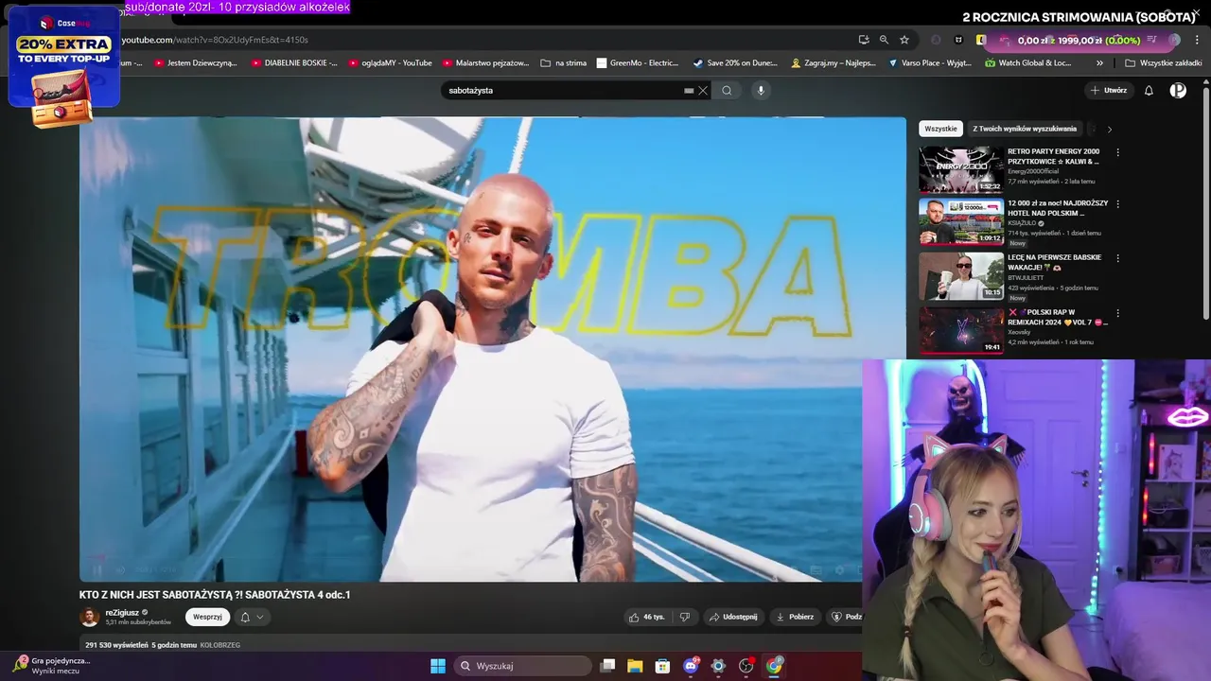Open oglądaMY - YouTube bookmark
Viewport: 1211px width, 681px height.
click(x=390, y=63)
